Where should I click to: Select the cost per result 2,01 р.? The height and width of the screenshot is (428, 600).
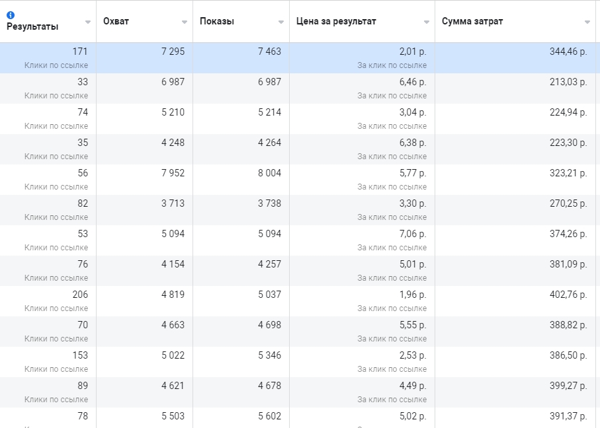pos(413,52)
